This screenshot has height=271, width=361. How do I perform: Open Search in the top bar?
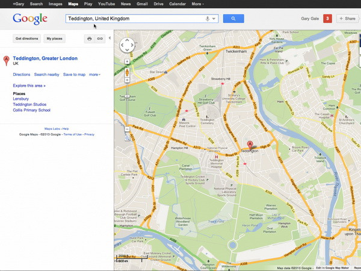[36, 4]
